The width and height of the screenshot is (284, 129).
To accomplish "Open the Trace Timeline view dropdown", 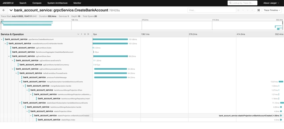I will [272, 10].
